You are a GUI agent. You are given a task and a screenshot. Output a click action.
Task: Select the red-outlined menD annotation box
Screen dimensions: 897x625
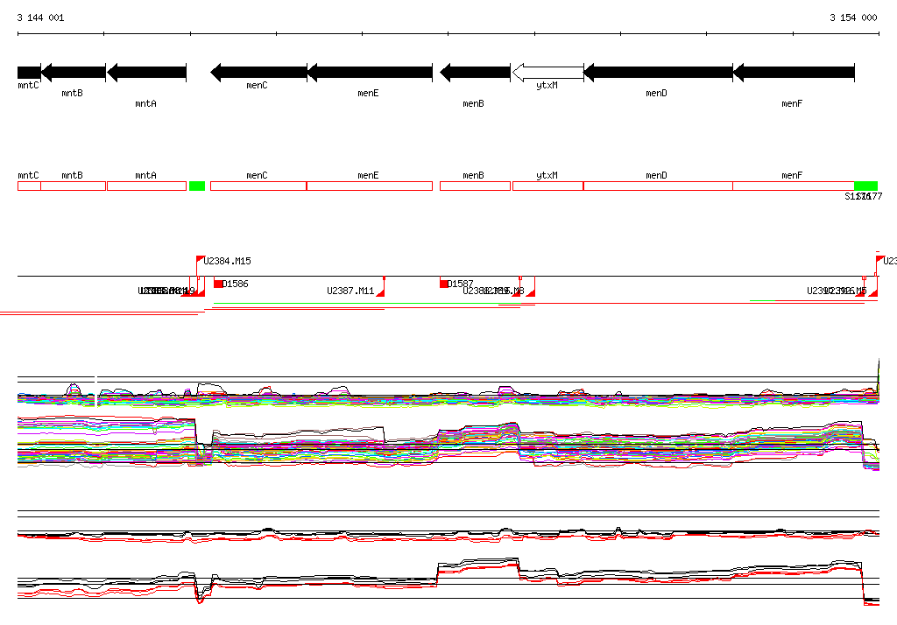click(658, 186)
